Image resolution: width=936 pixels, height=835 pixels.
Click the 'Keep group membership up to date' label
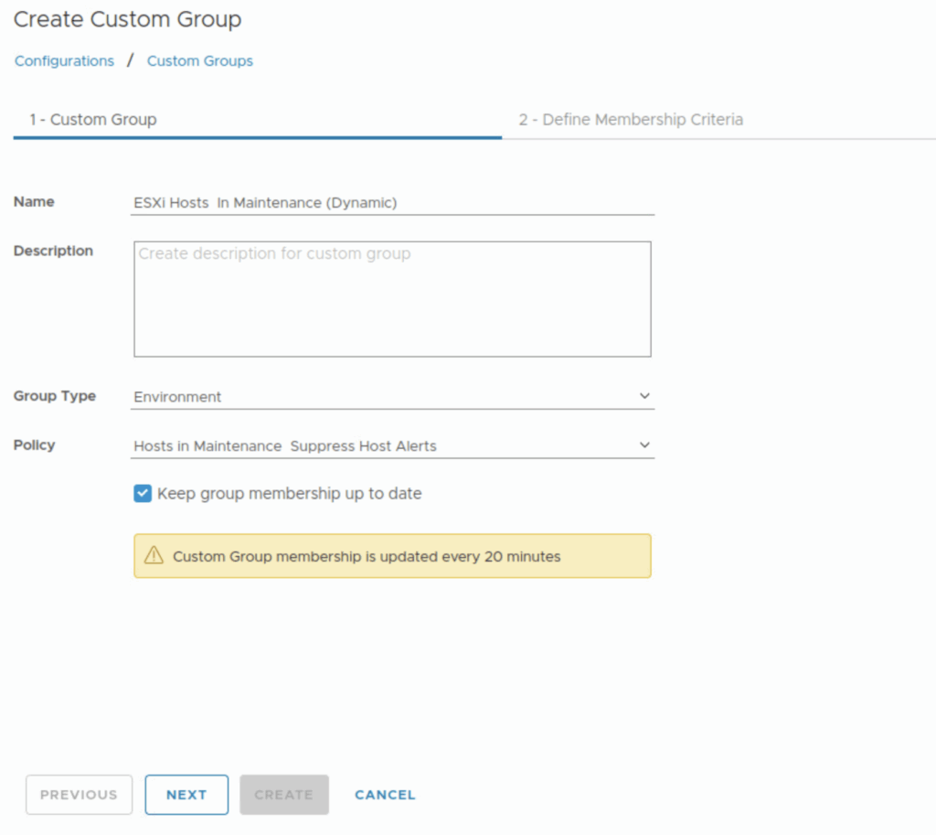click(x=289, y=494)
